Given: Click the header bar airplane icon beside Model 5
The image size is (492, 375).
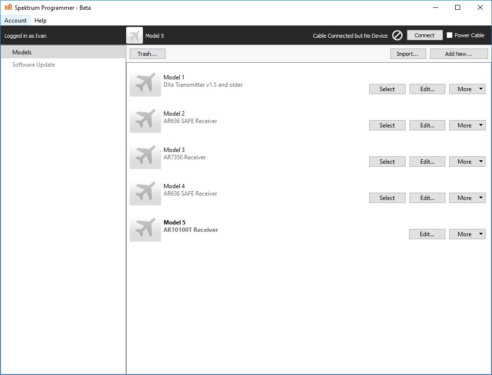Looking at the screenshot, I should point(135,36).
